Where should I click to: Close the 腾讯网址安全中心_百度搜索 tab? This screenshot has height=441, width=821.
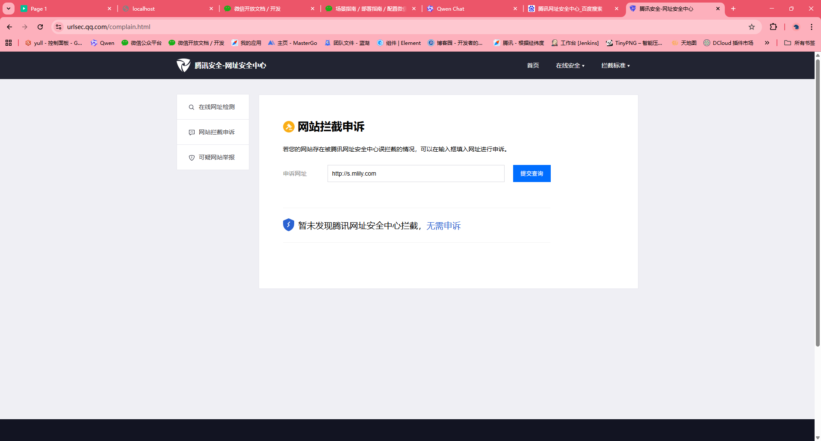tap(617, 9)
